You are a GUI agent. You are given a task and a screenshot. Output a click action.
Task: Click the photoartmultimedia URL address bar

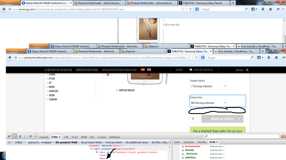pos(102,57)
